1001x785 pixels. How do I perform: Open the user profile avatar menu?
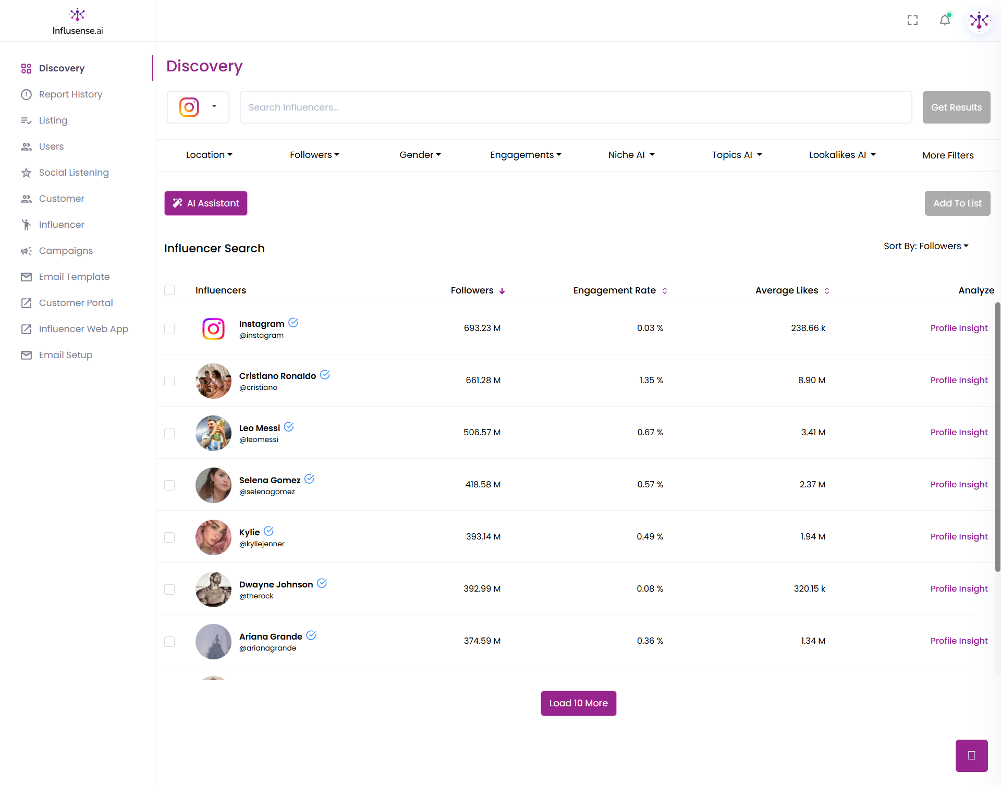979,21
